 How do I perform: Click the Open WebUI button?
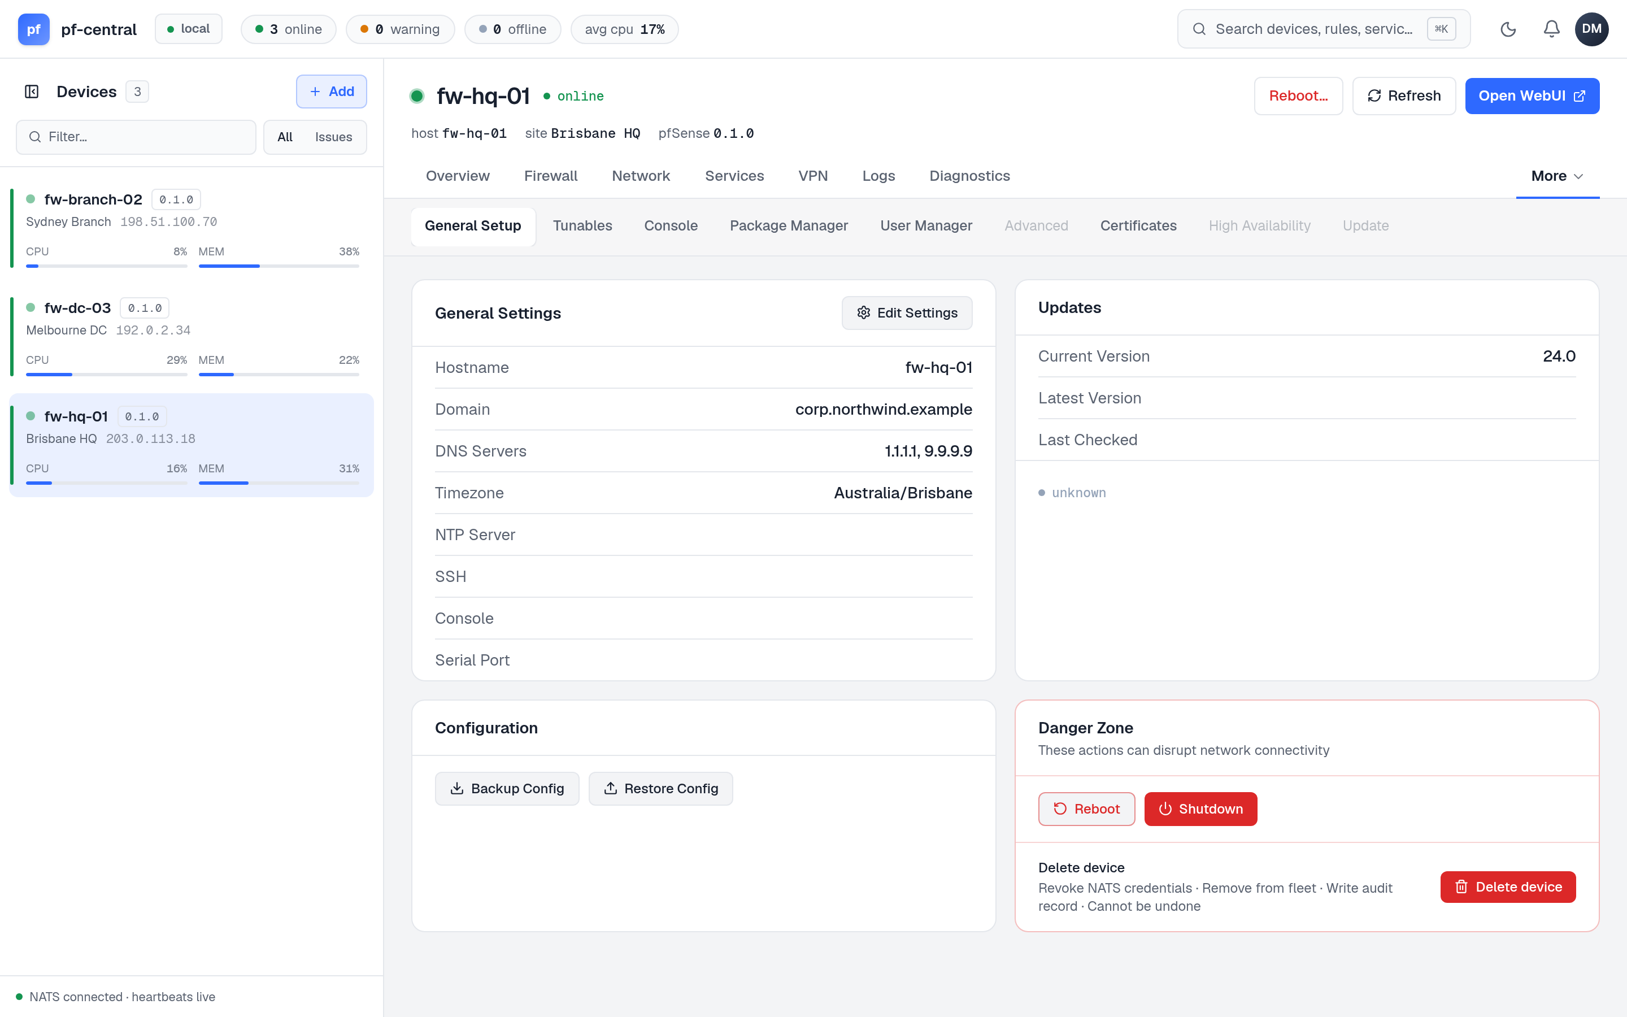[1532, 96]
